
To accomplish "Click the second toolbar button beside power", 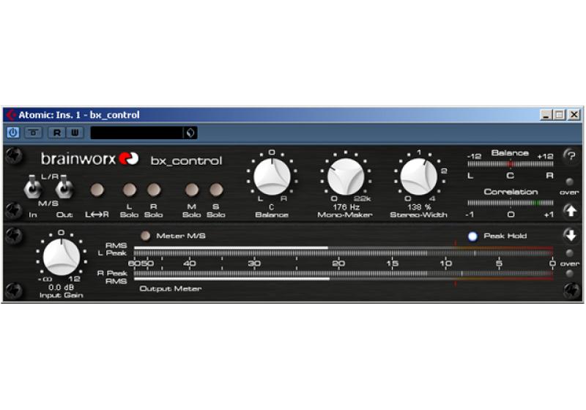I will [x=34, y=133].
